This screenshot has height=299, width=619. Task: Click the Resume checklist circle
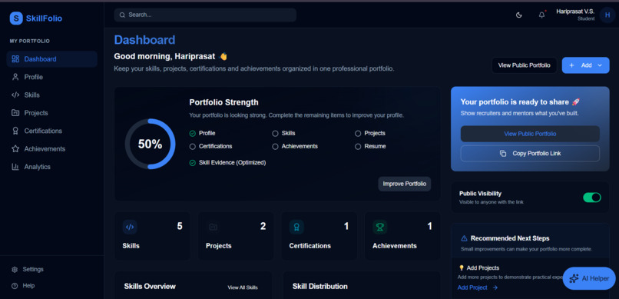coord(358,147)
